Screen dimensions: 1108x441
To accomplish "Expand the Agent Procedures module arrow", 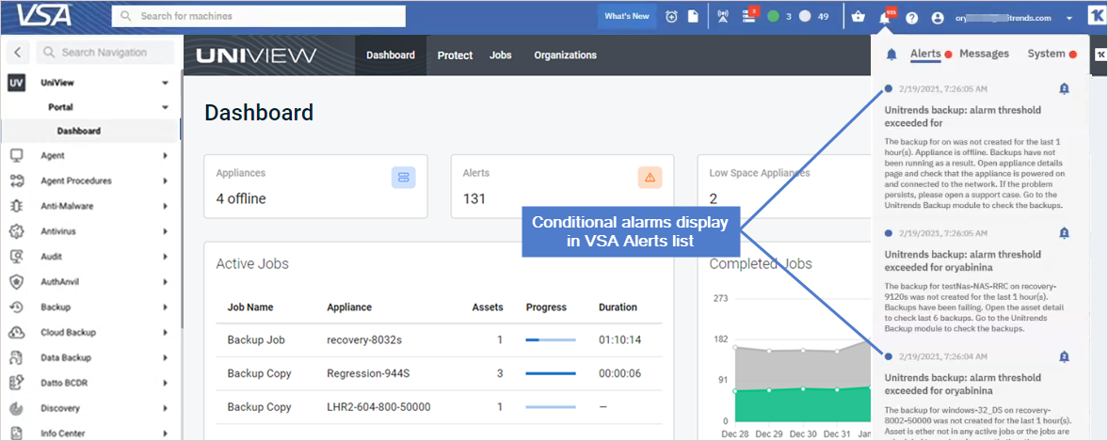I will click(166, 181).
